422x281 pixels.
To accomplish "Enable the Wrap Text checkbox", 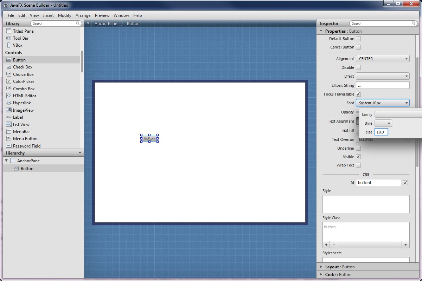I will click(x=358, y=165).
